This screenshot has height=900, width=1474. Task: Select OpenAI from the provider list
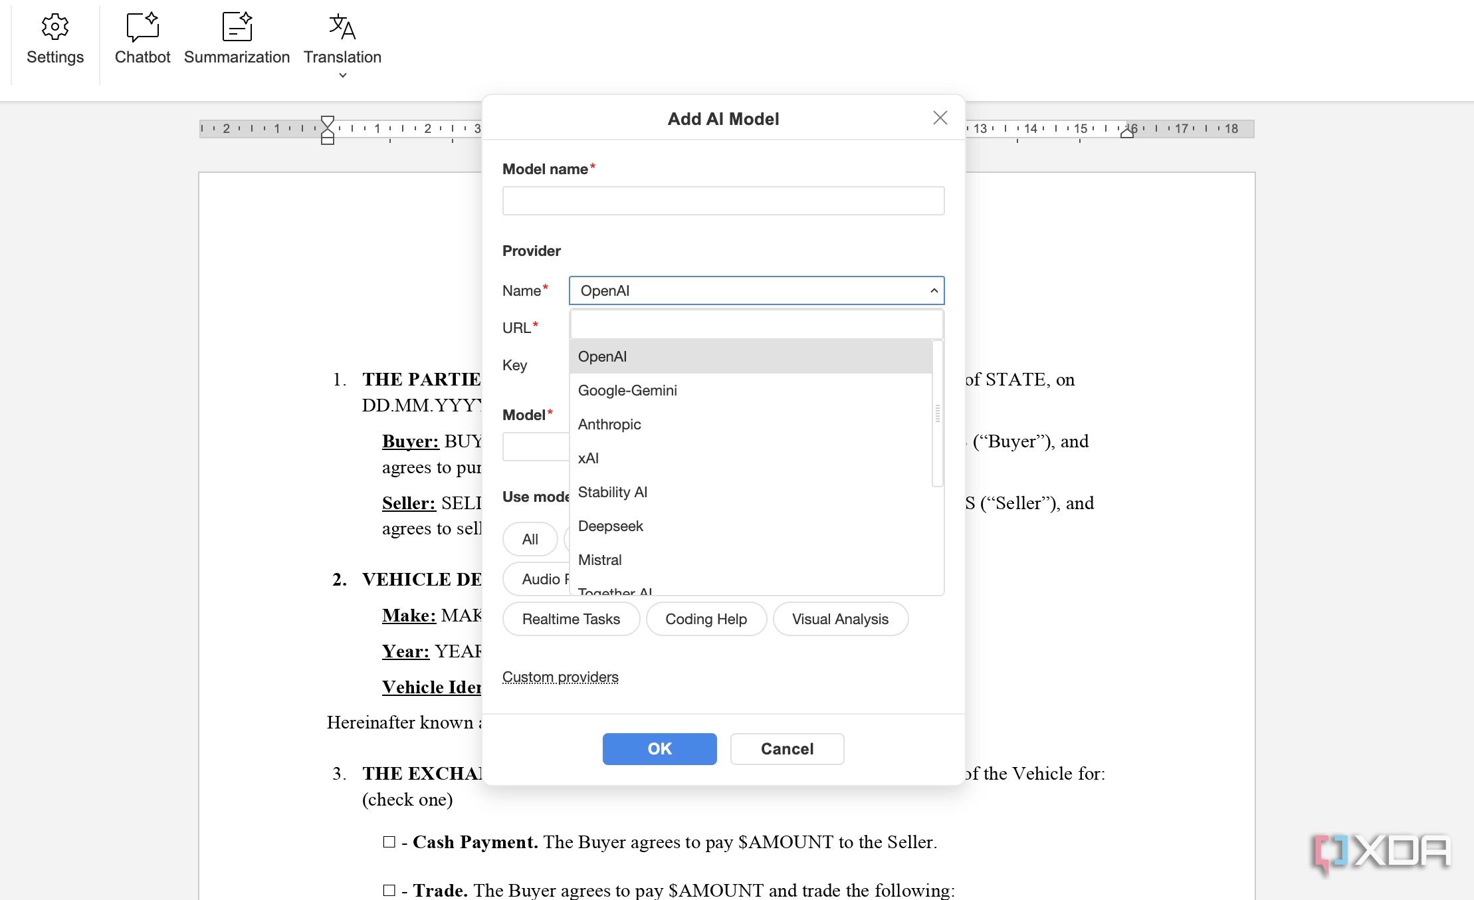(x=751, y=356)
